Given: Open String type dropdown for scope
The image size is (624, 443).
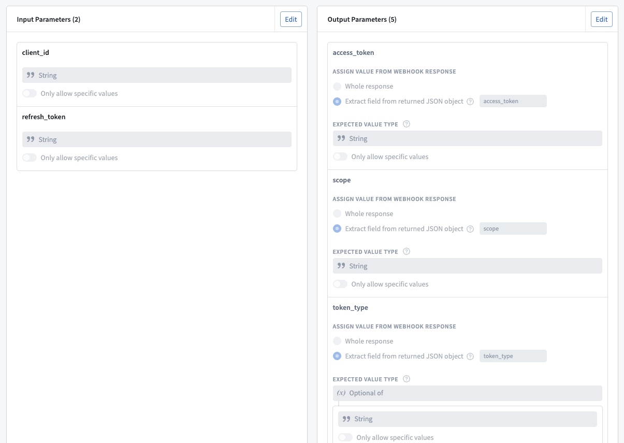Looking at the screenshot, I should (x=468, y=266).
